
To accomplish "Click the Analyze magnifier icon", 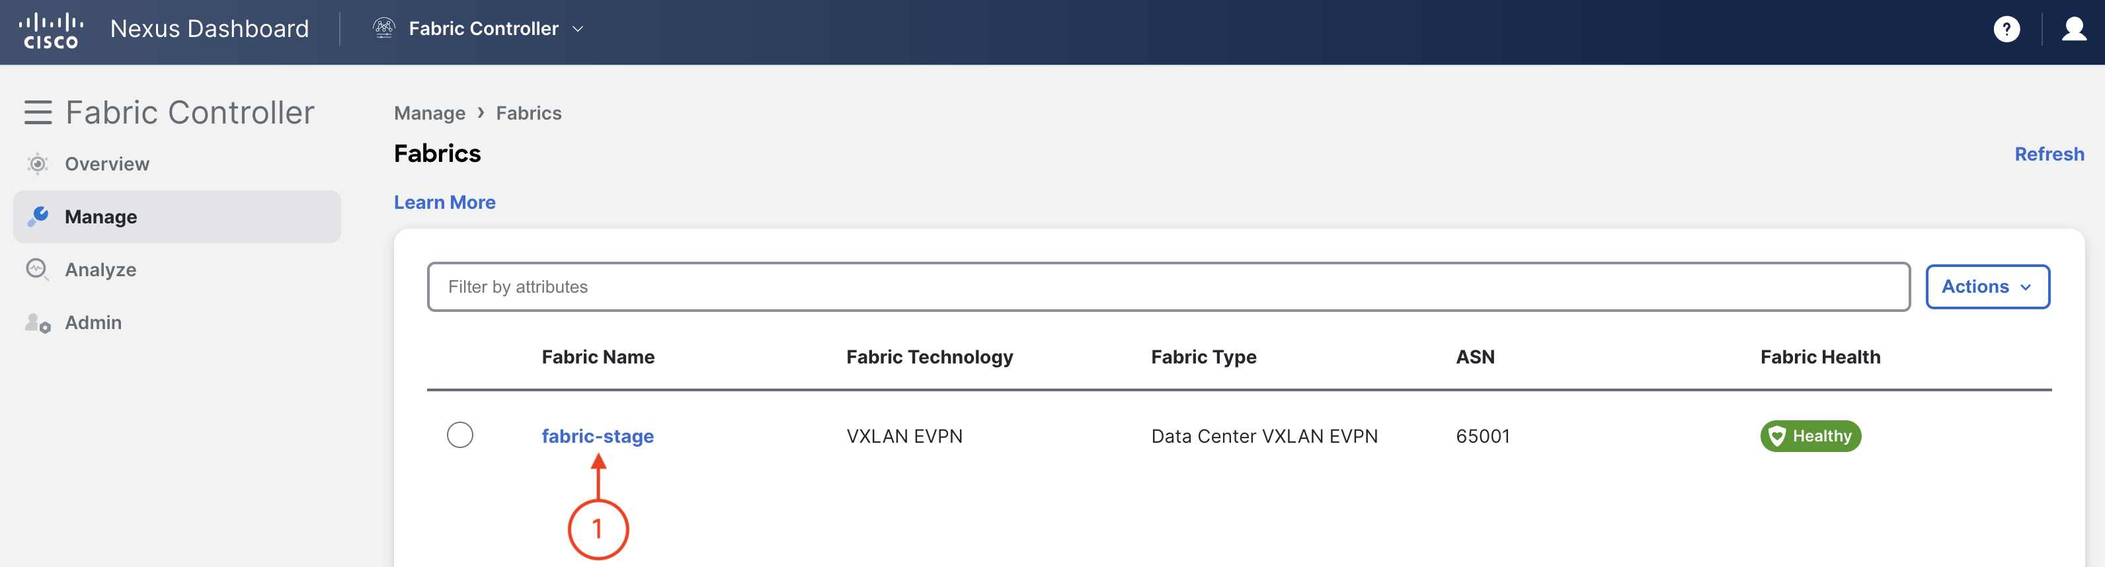I will pyautogui.click(x=38, y=270).
